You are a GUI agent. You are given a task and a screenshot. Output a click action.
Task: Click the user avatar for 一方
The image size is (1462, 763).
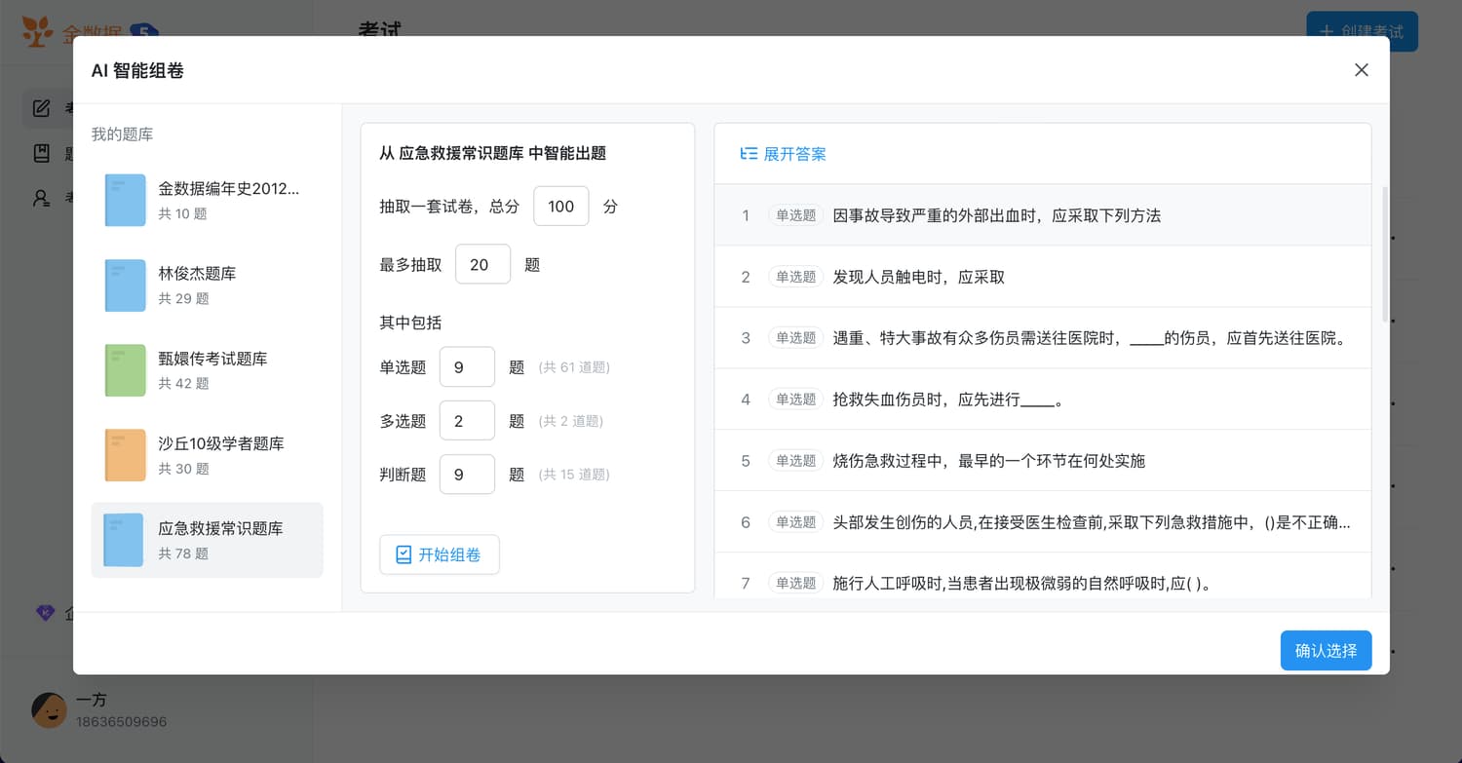49,710
